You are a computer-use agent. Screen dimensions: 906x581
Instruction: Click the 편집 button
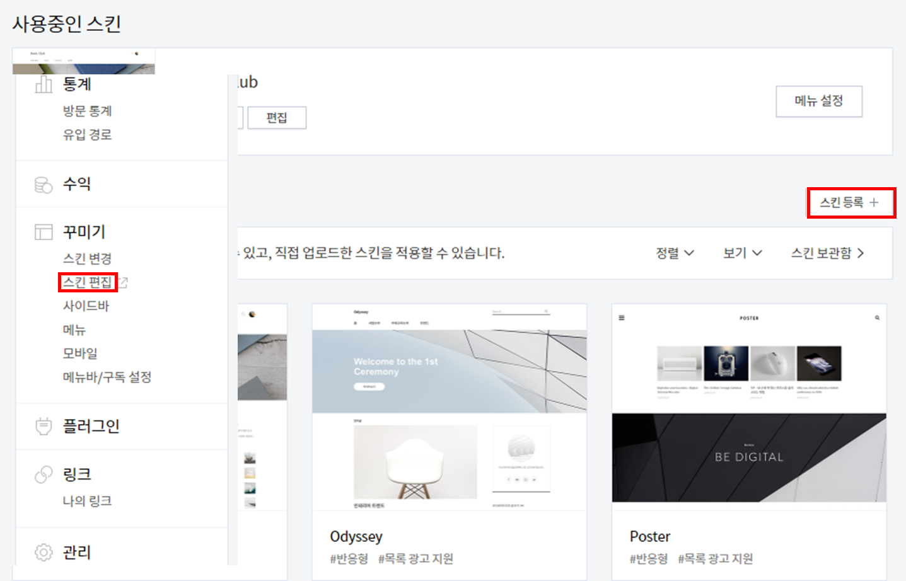(277, 118)
